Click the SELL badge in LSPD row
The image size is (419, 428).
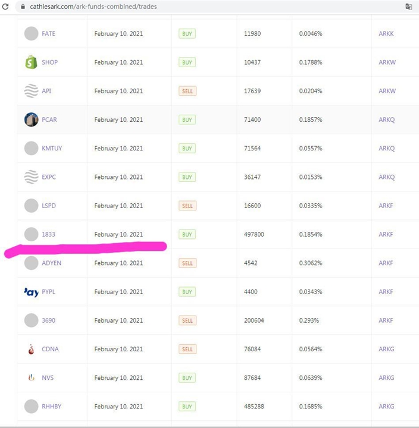click(x=187, y=206)
